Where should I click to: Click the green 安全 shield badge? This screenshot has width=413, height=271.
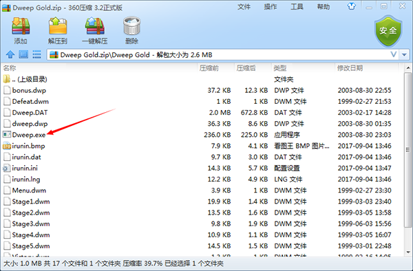click(388, 31)
